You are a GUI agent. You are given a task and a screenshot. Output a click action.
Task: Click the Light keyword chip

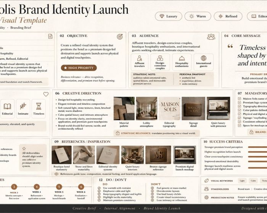tap(242, 181)
